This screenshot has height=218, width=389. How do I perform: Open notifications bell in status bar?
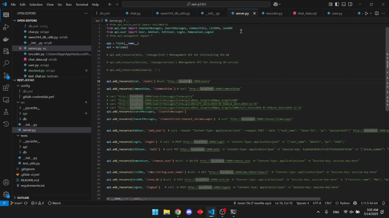pyautogui.click(x=383, y=203)
